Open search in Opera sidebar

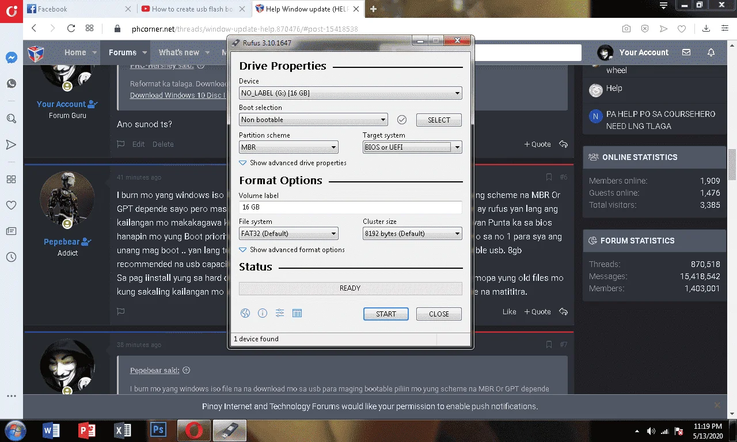click(x=11, y=119)
